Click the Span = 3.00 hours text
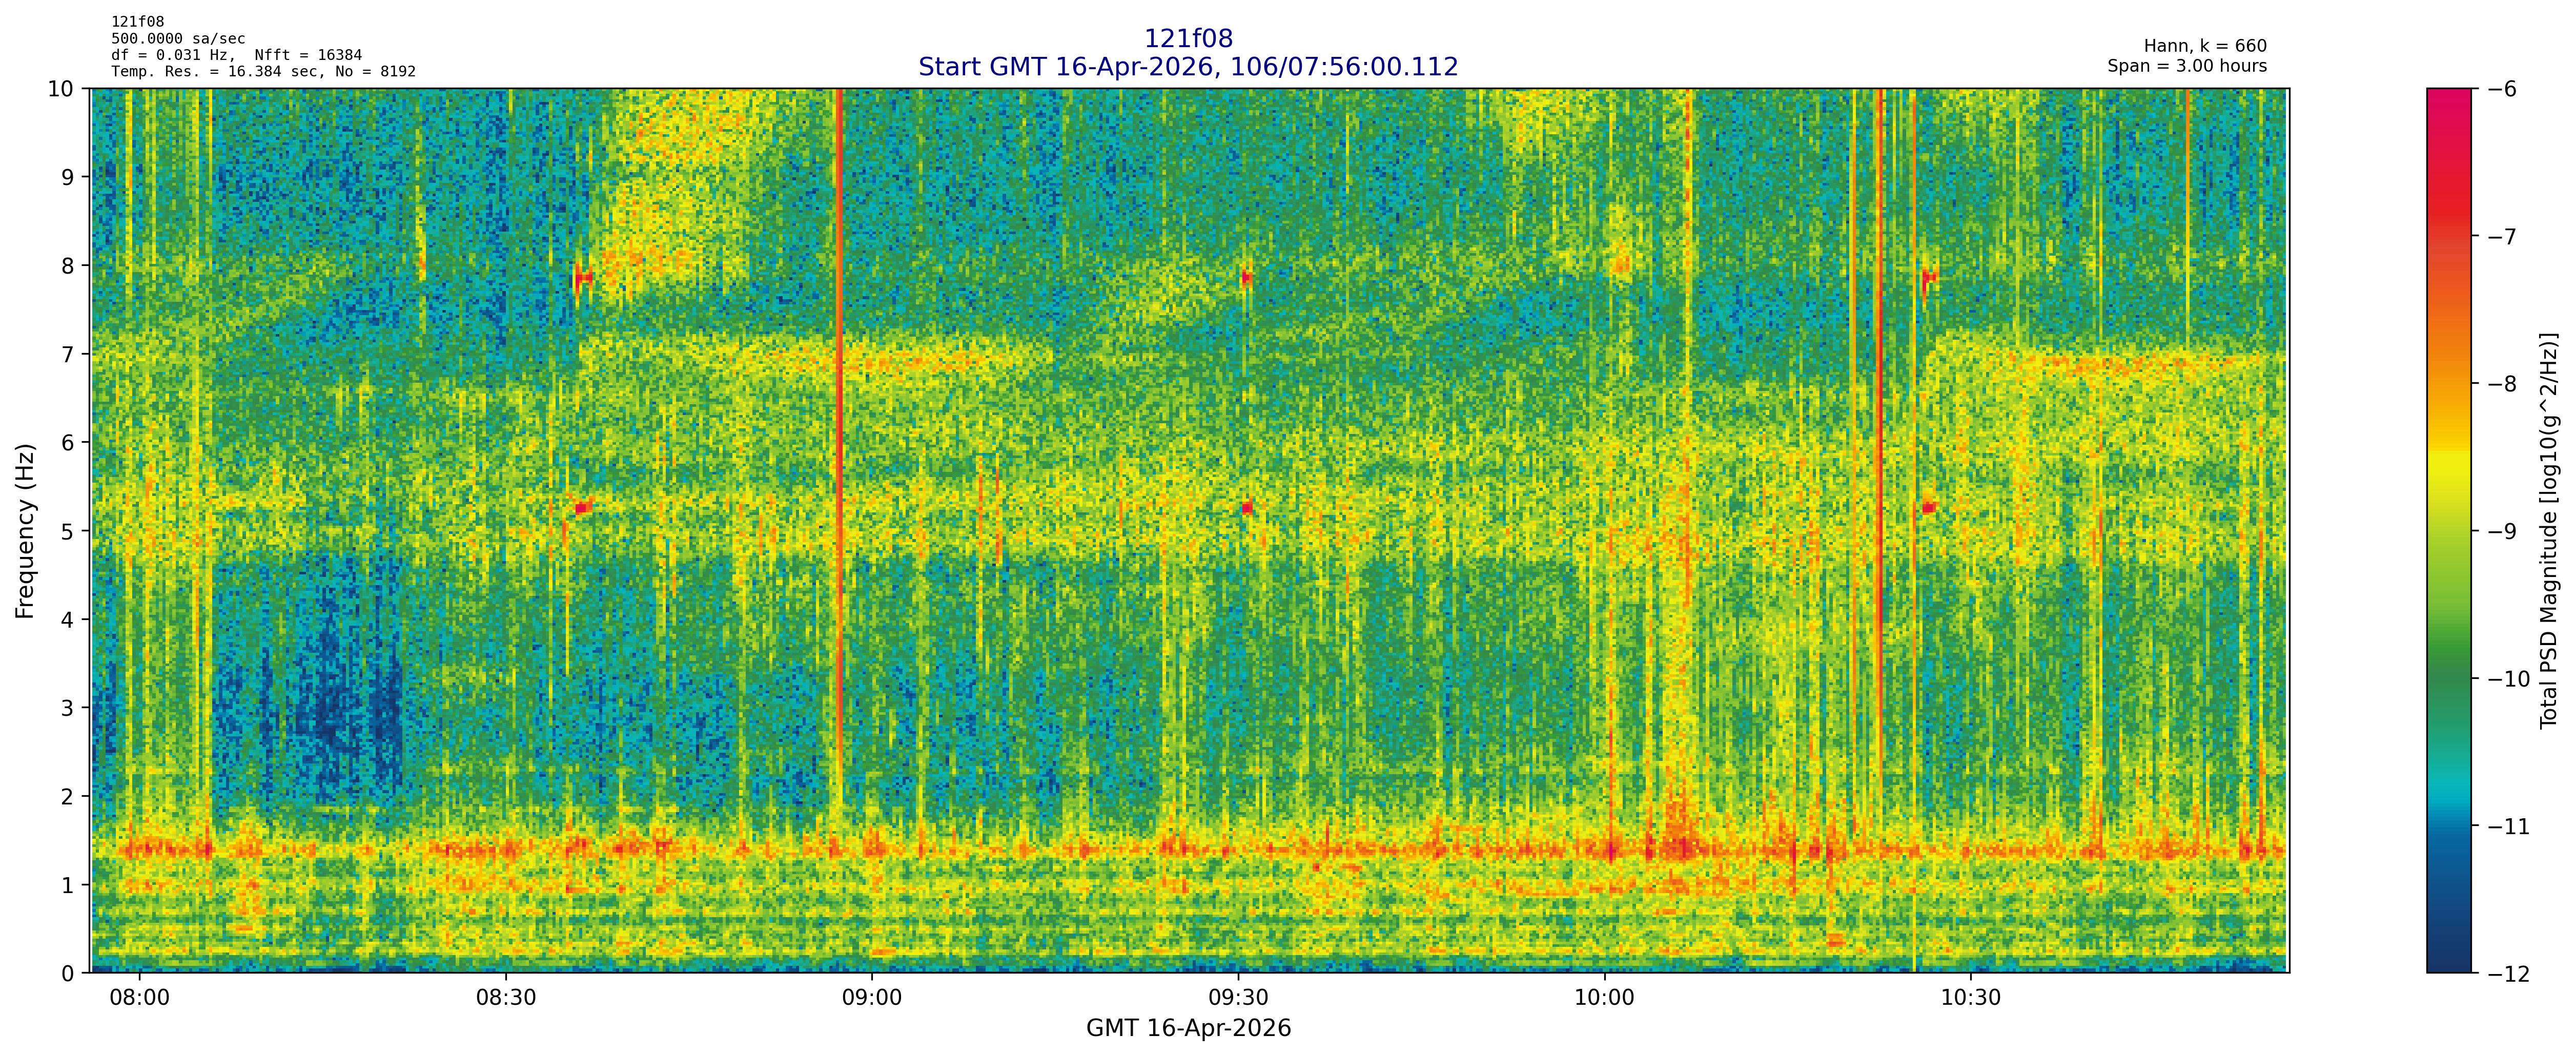The width and height of the screenshot is (2576, 1056). tap(2187, 66)
